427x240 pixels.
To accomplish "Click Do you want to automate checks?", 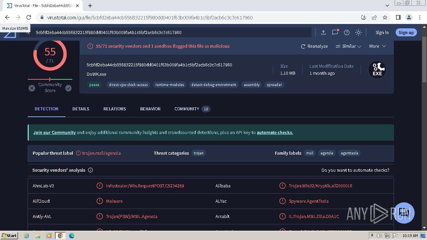I will 355,170.
